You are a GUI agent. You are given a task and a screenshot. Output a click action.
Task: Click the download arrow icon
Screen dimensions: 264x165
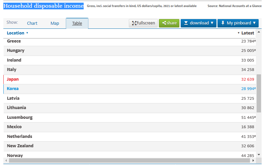click(186, 23)
